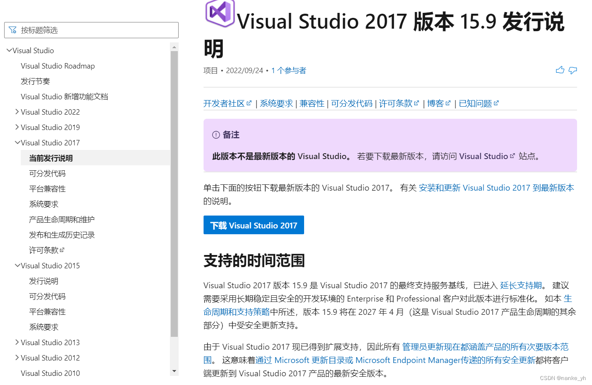Expand the Visual Studio 2013 node
Screen dimensions: 592x385
click(17, 342)
